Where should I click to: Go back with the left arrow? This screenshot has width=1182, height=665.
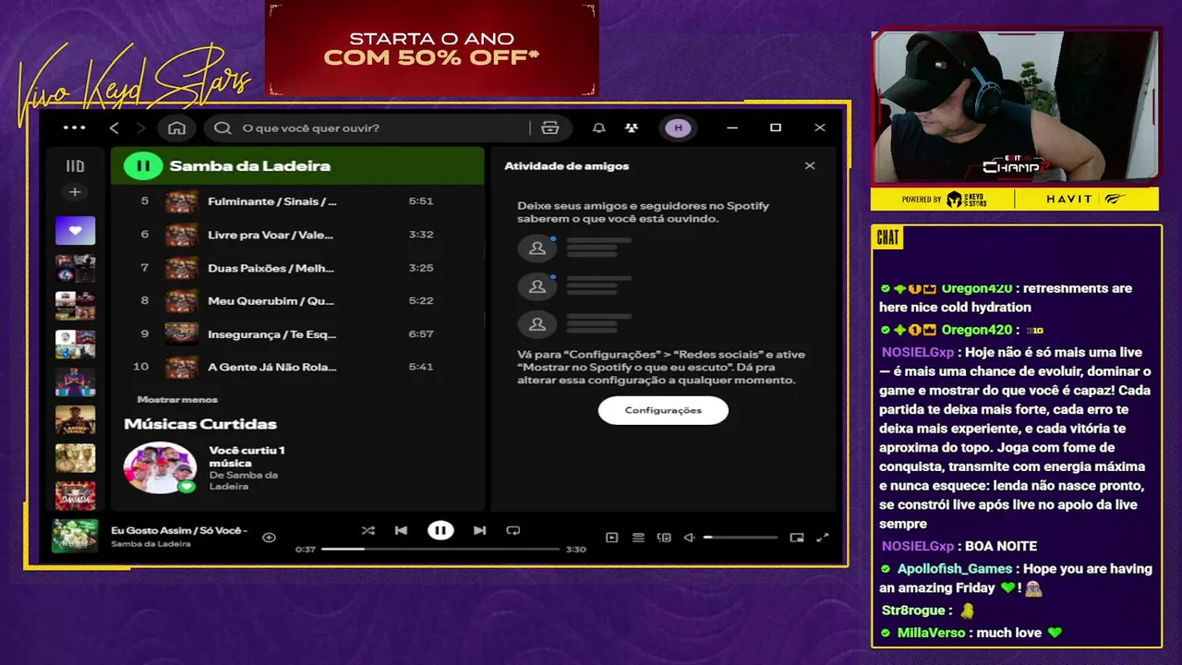pos(115,127)
